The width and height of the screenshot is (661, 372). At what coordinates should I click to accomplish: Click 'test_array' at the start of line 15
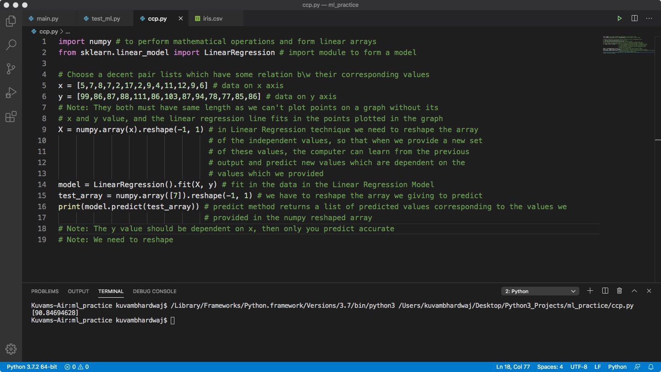pos(80,195)
